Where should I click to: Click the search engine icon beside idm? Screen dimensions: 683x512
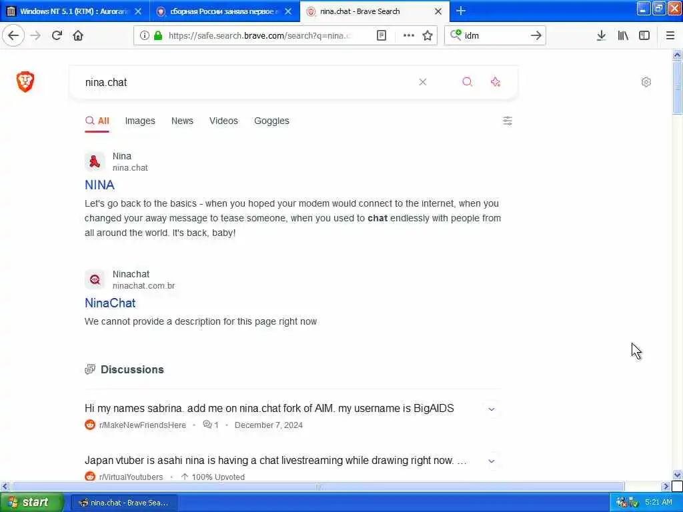456,35
